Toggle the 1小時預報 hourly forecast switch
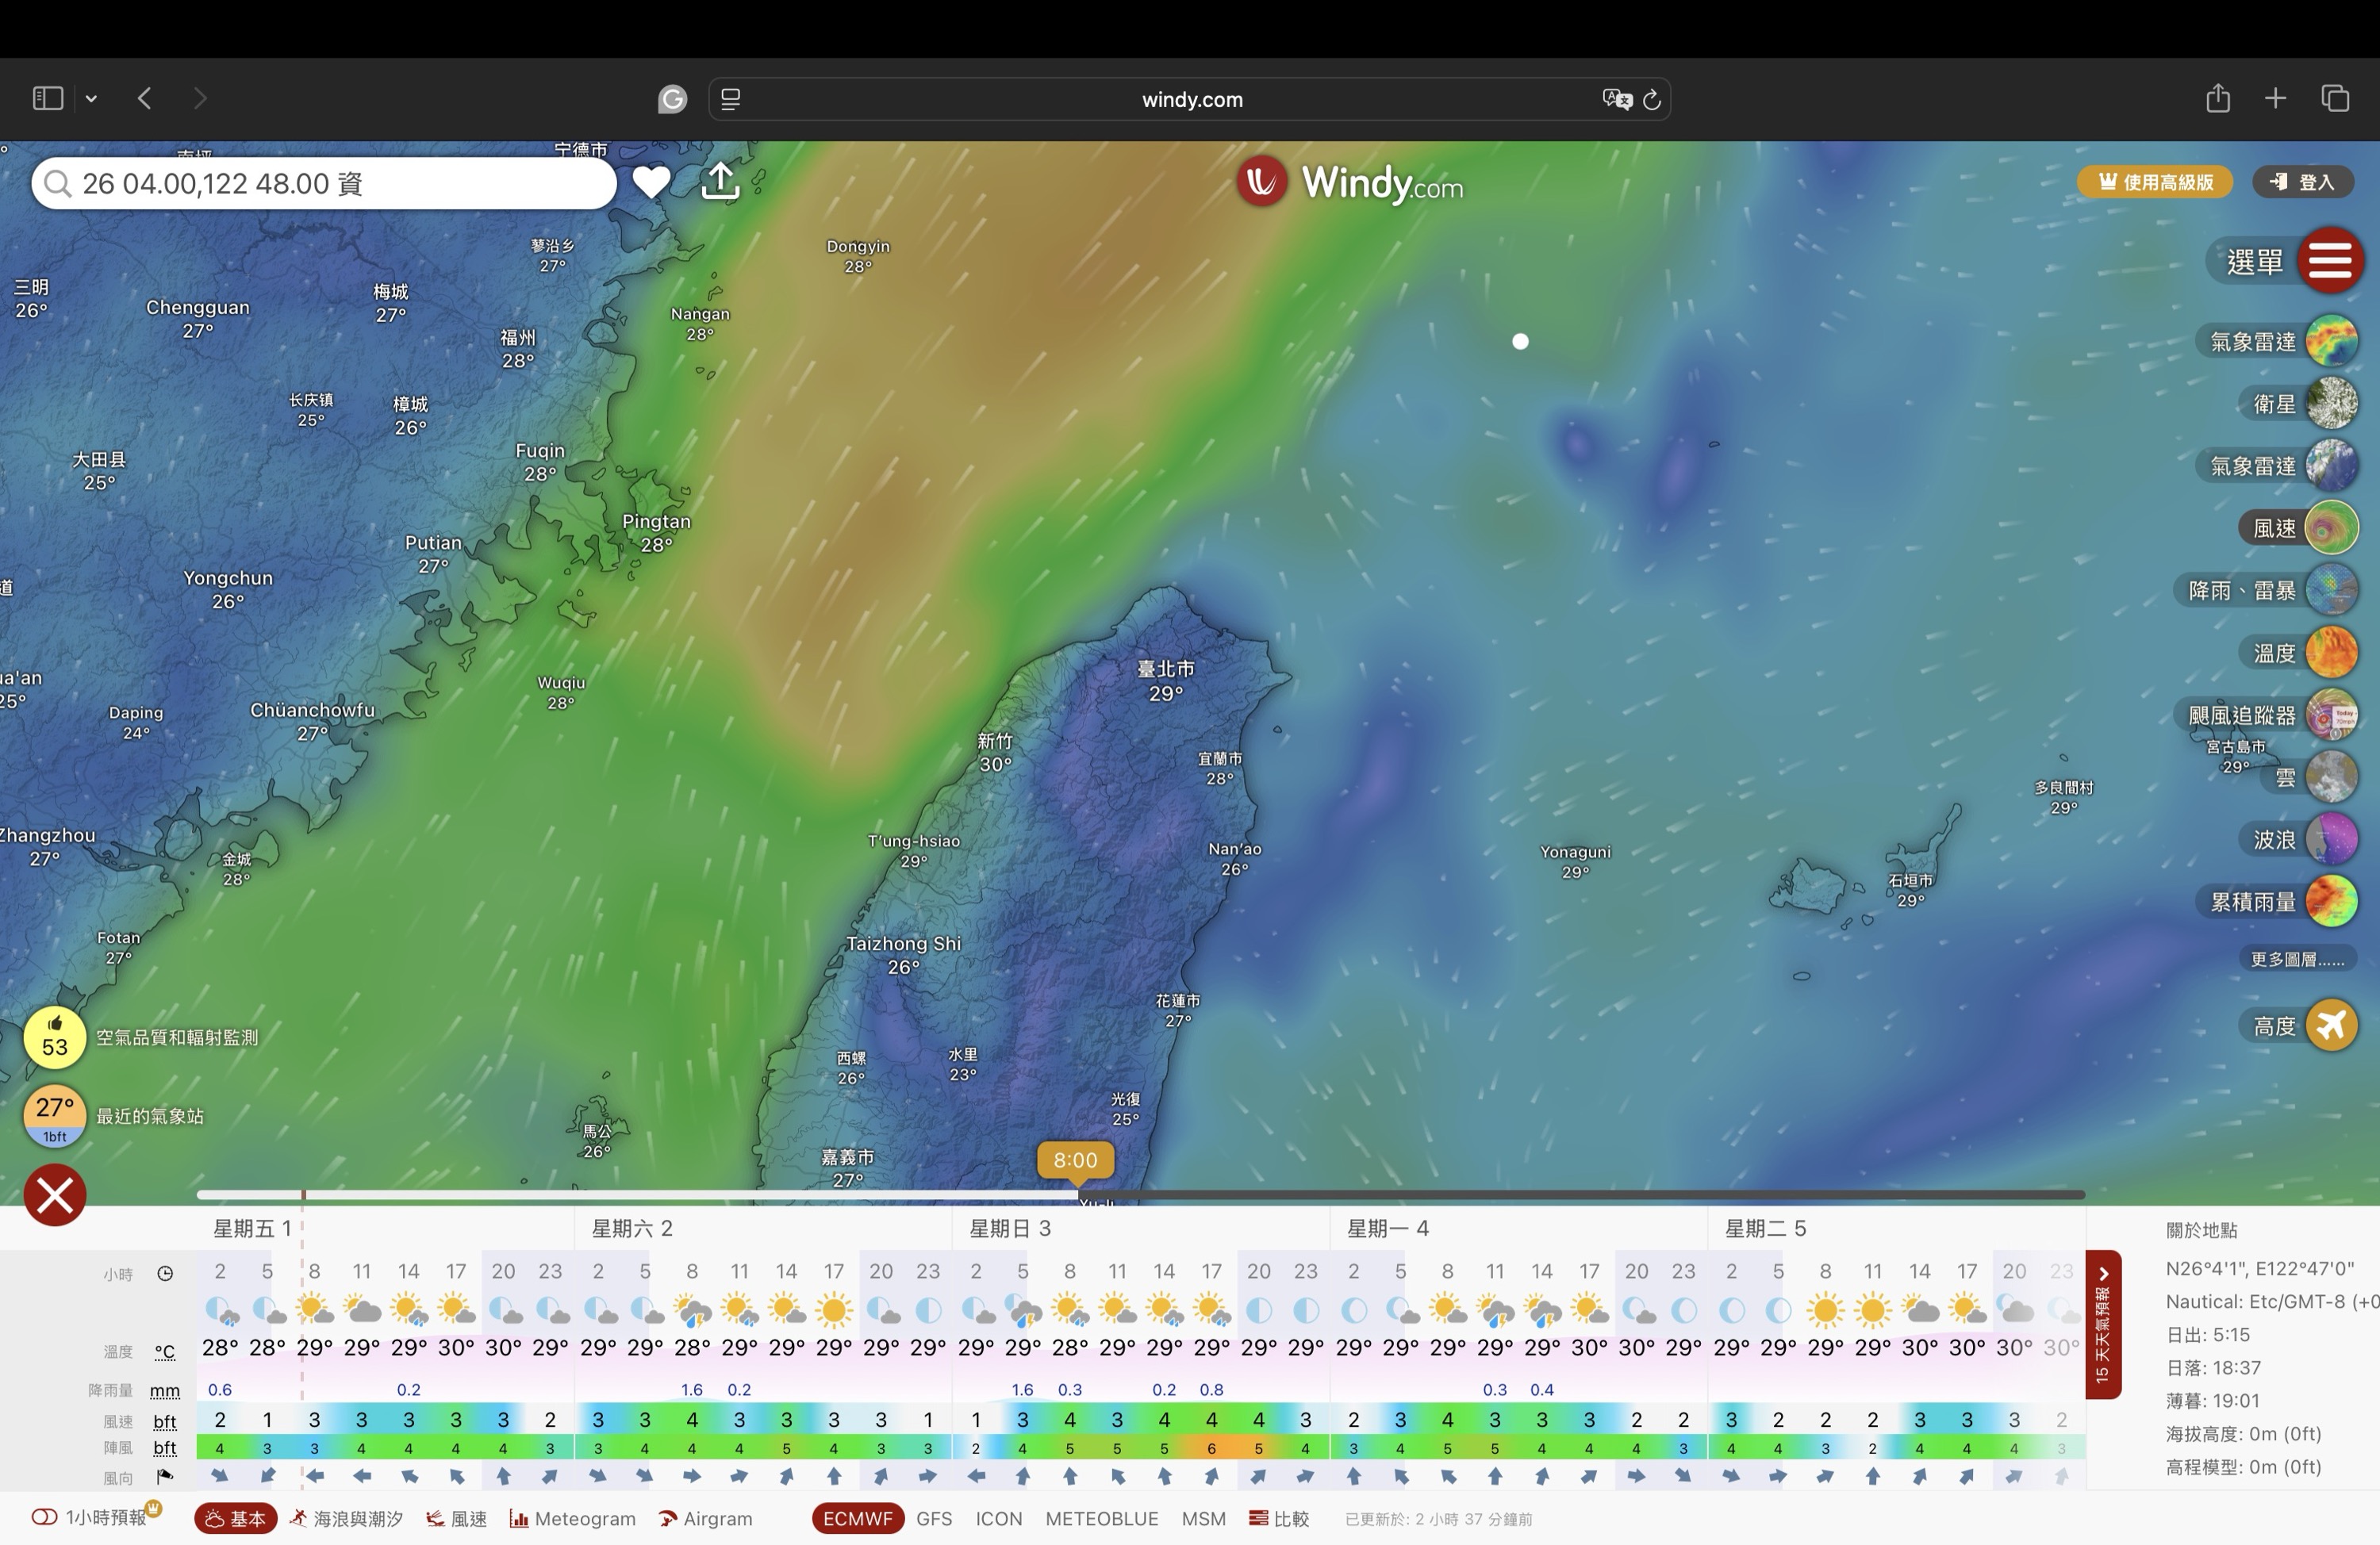The height and width of the screenshot is (1545, 2380). click(44, 1517)
